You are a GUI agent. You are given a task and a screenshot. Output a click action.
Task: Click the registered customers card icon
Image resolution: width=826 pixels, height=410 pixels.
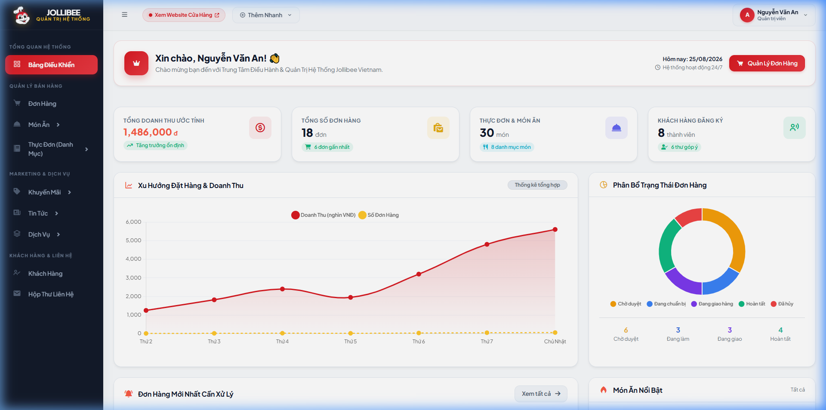tap(795, 128)
